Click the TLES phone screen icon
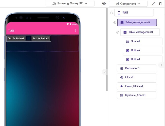This screenshot has height=126, width=165. (119, 13)
